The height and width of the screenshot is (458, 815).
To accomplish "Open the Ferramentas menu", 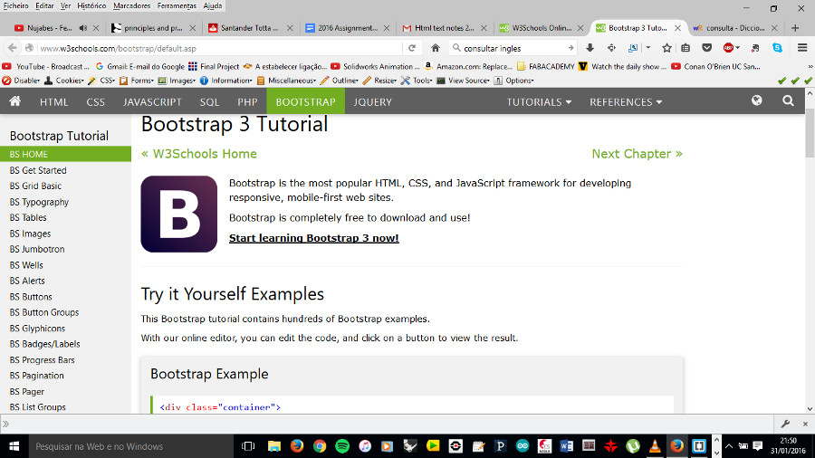I will click(x=177, y=5).
